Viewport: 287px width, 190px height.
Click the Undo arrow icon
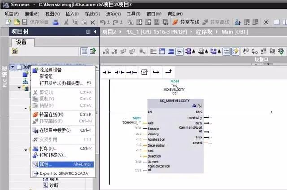[103, 22]
